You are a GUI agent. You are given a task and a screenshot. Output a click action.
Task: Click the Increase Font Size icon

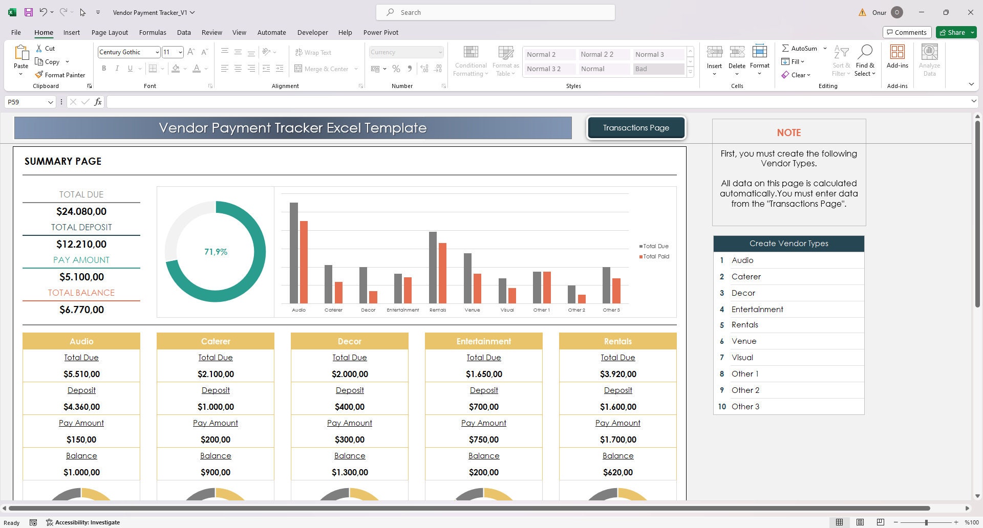coord(191,52)
